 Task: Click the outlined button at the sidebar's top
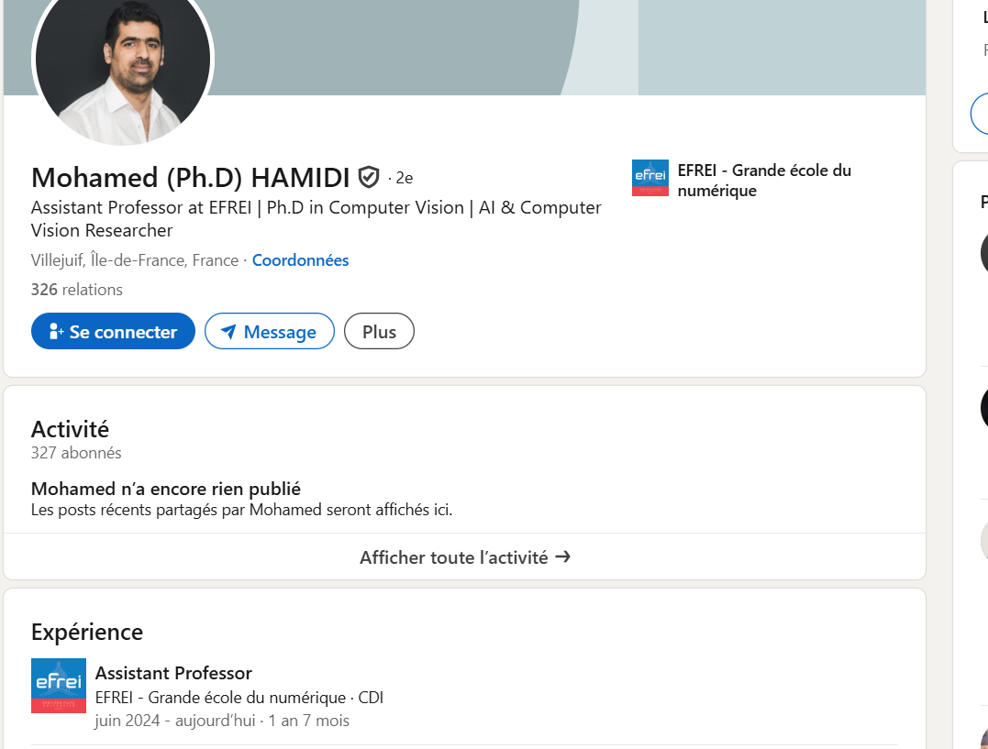click(980, 114)
